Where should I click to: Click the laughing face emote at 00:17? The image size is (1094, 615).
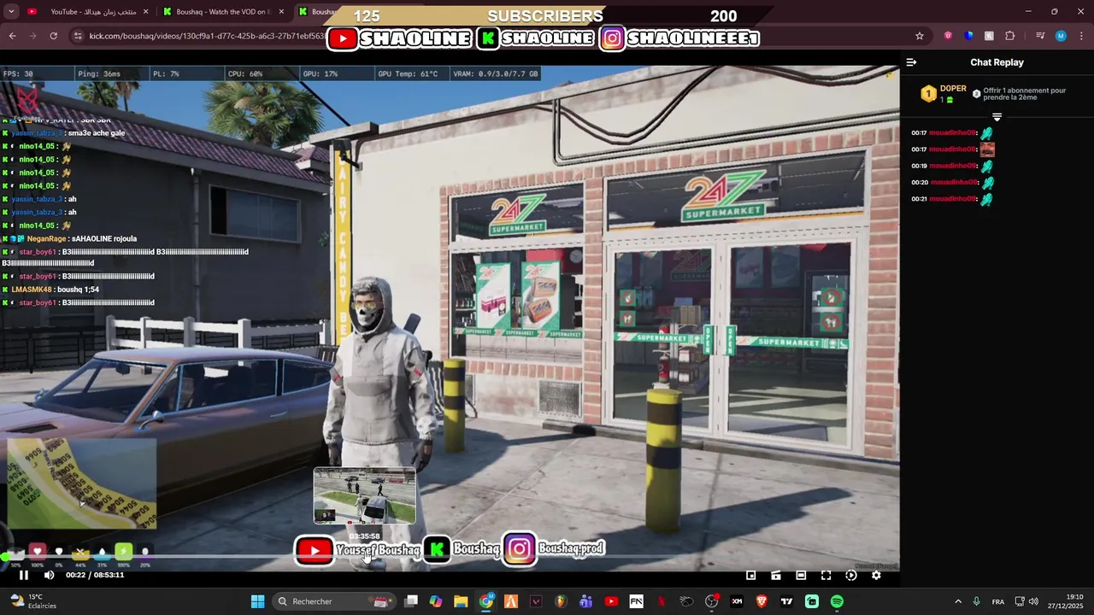(x=987, y=149)
